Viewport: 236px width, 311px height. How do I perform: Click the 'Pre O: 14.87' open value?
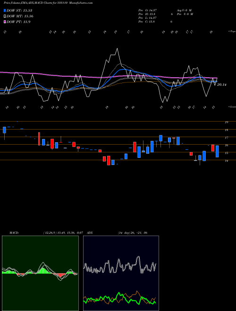148,10
